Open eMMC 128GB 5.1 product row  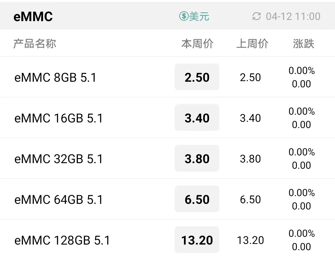(167, 238)
